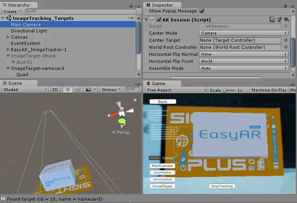This screenshot has height=203, width=297.
Task: Click Center Target object picker circle
Action: click(286, 40)
